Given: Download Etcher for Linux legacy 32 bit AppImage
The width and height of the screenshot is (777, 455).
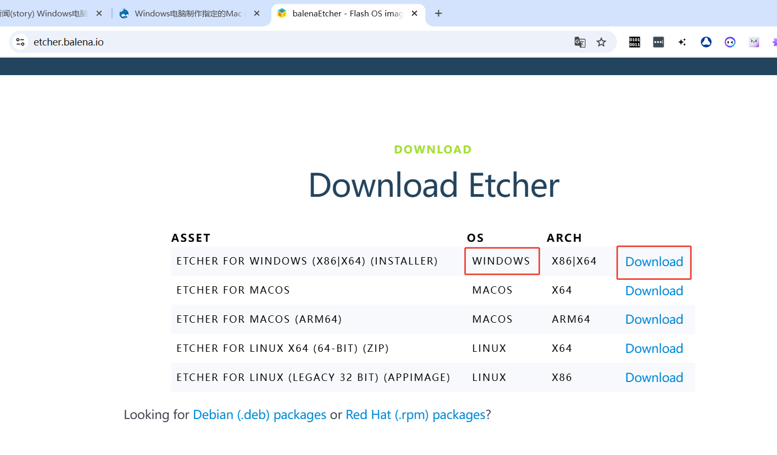Looking at the screenshot, I should (654, 378).
